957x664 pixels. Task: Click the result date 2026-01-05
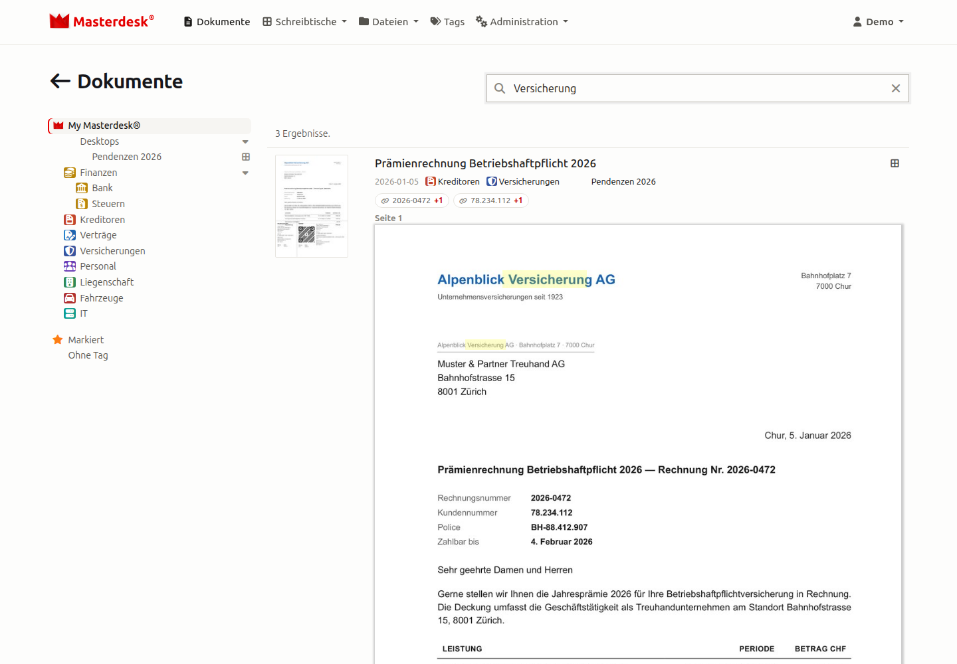click(x=397, y=181)
